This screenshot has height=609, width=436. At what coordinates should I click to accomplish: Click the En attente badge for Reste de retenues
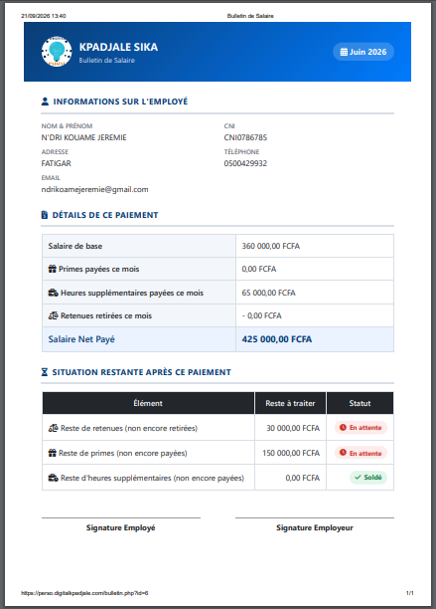tap(361, 427)
